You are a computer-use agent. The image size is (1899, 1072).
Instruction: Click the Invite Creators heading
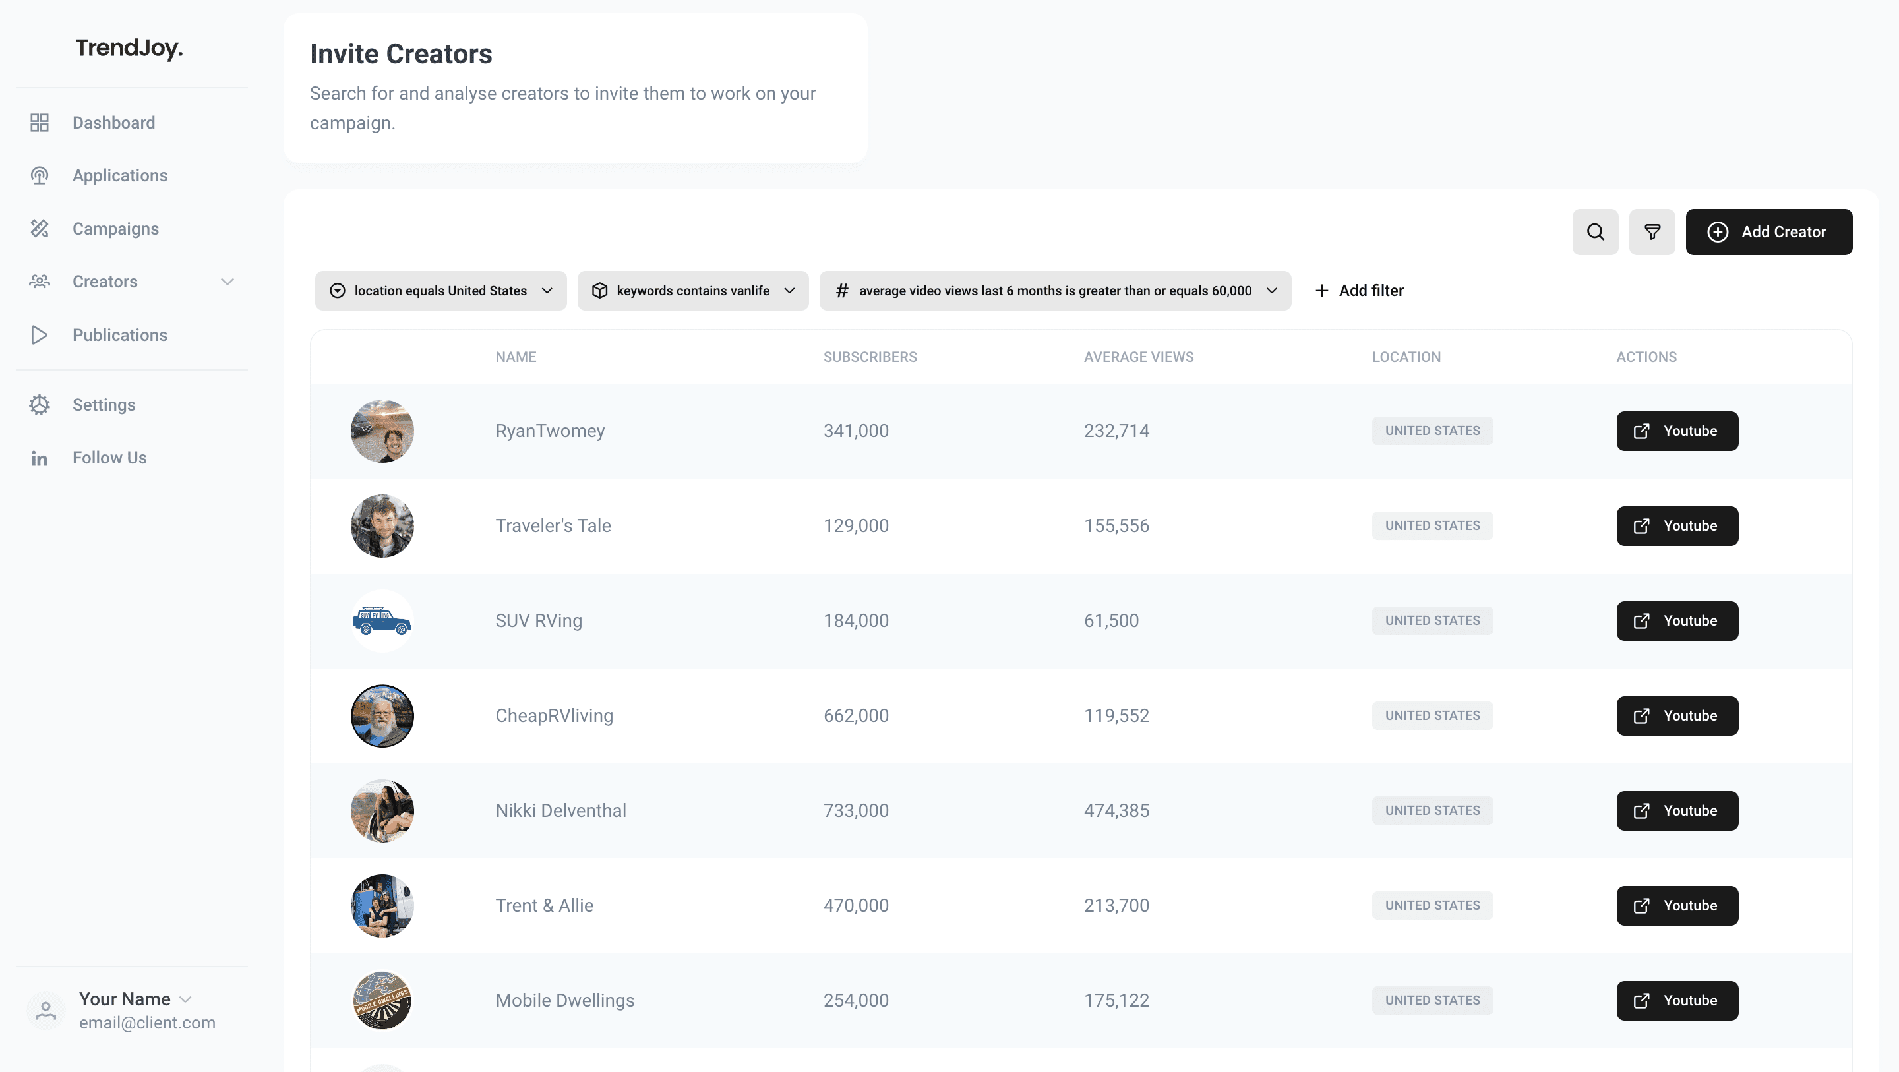(x=401, y=54)
